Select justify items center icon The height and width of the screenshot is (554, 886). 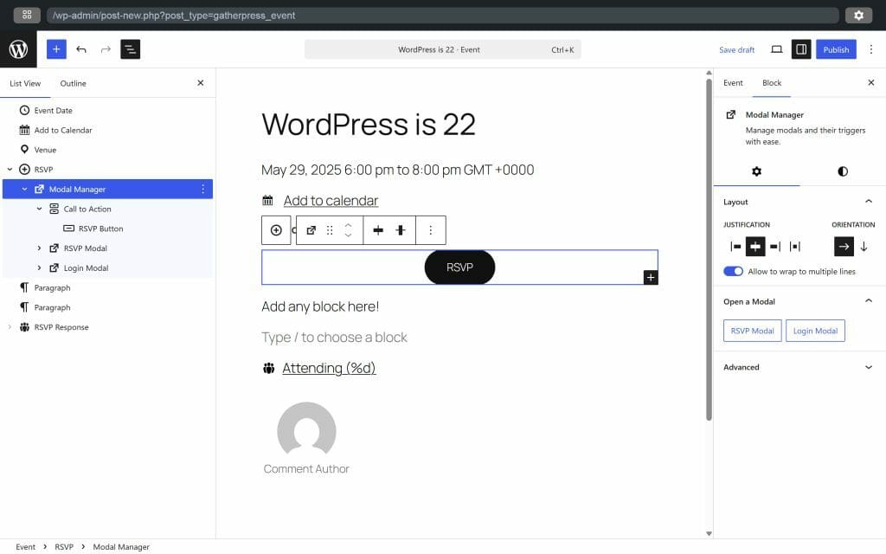(755, 247)
